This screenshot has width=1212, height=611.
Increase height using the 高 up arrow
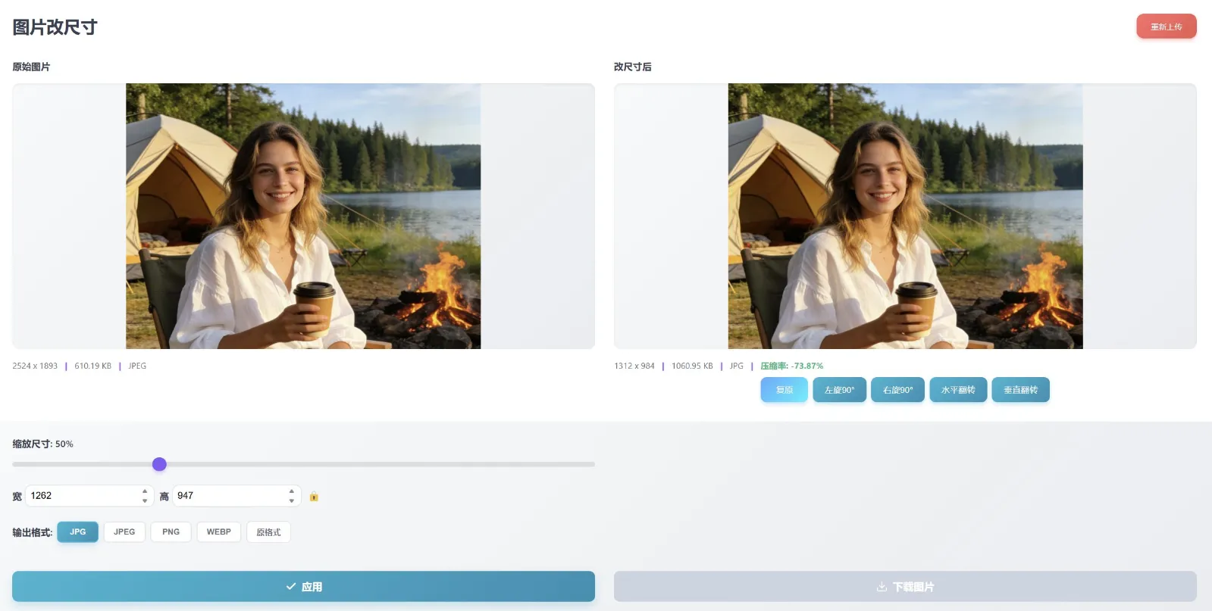pos(292,491)
